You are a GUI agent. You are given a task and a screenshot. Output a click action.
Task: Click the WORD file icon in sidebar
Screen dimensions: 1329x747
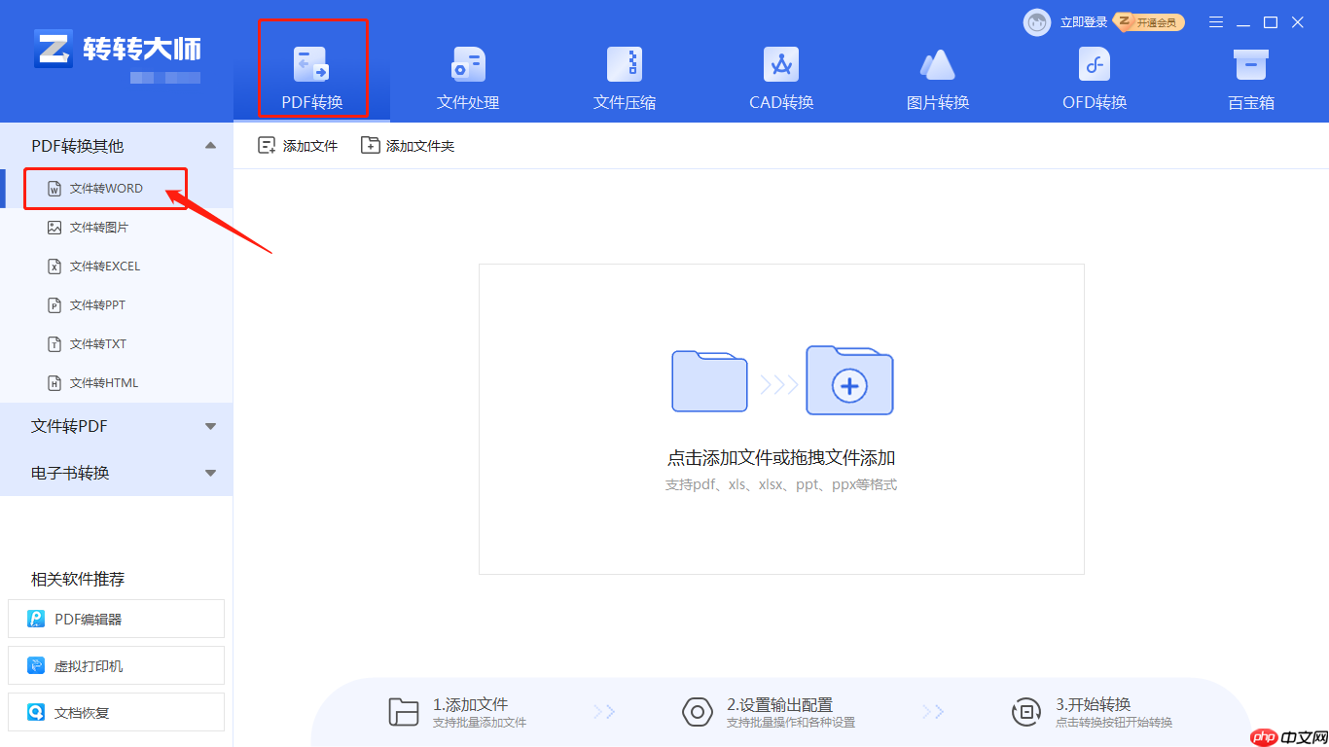coord(54,189)
